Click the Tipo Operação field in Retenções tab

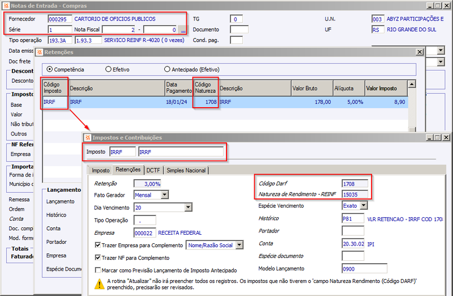[145, 220]
